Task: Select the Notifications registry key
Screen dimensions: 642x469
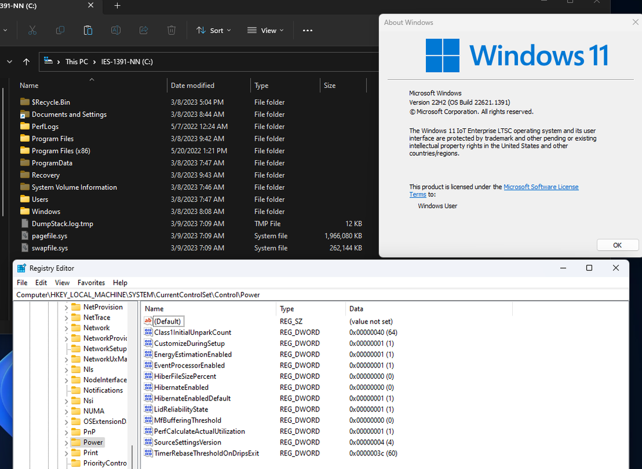Action: click(x=103, y=390)
